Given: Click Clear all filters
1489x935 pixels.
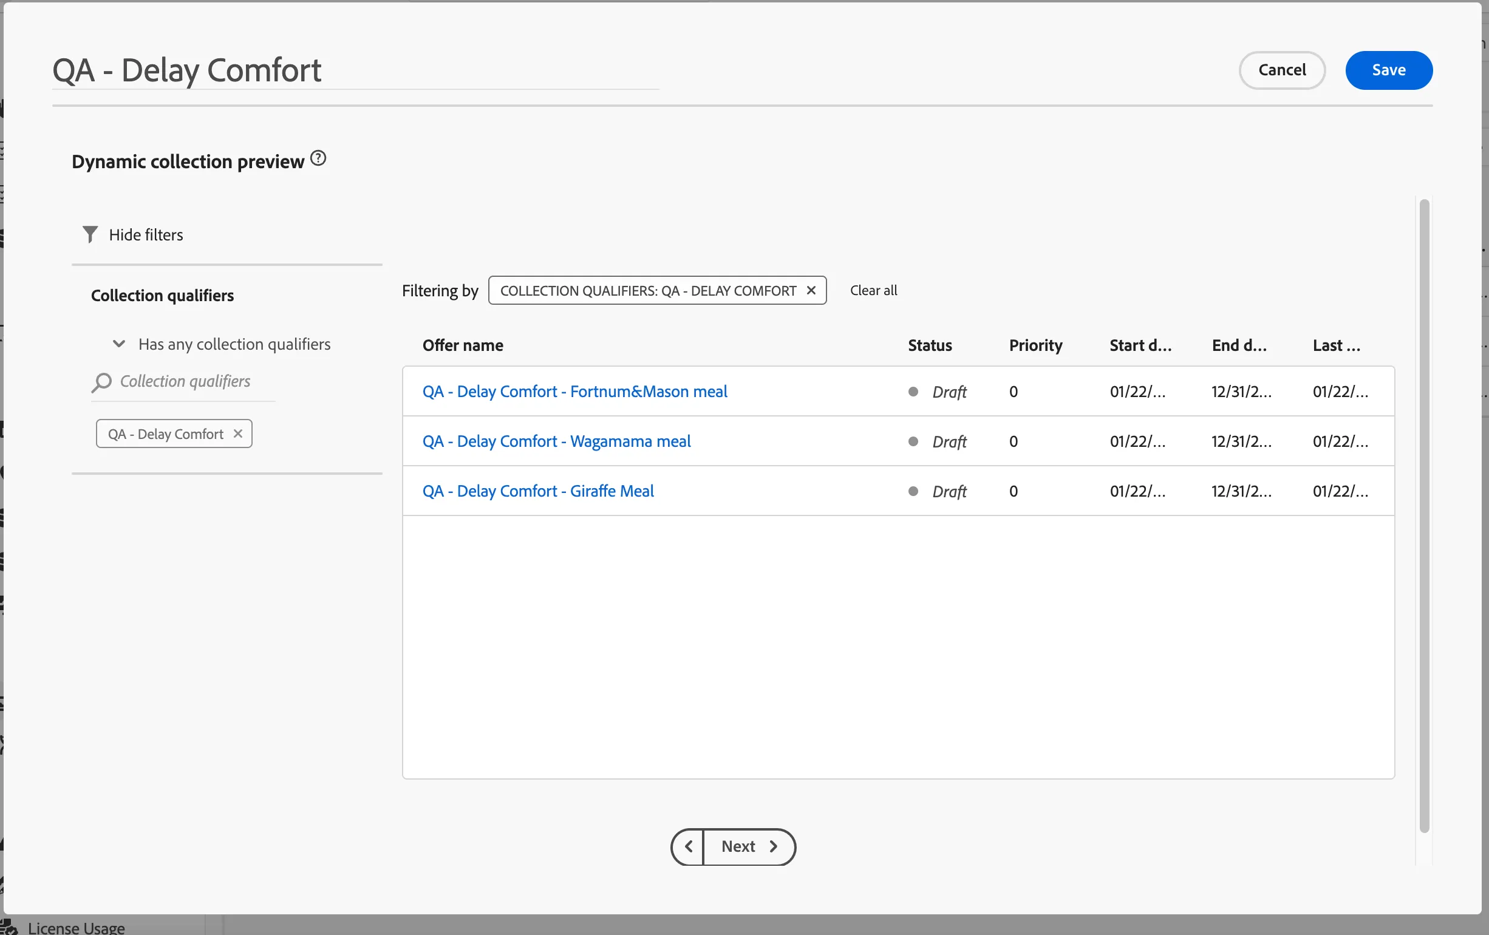Looking at the screenshot, I should tap(873, 291).
